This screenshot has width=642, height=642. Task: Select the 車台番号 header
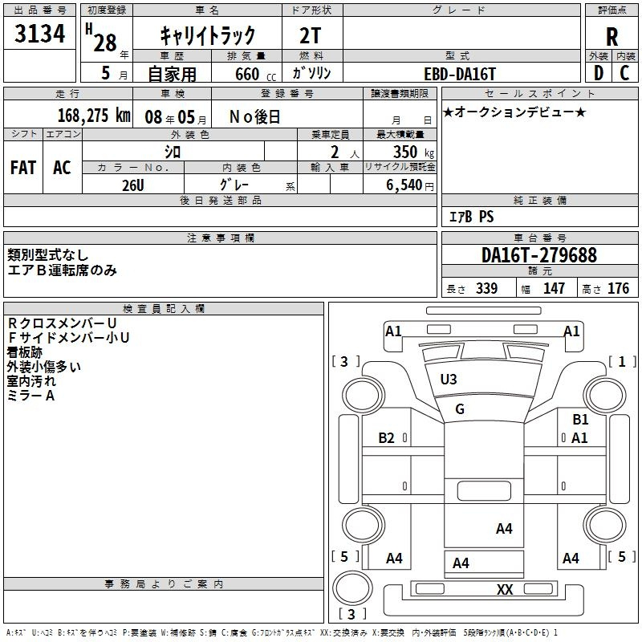point(539,238)
